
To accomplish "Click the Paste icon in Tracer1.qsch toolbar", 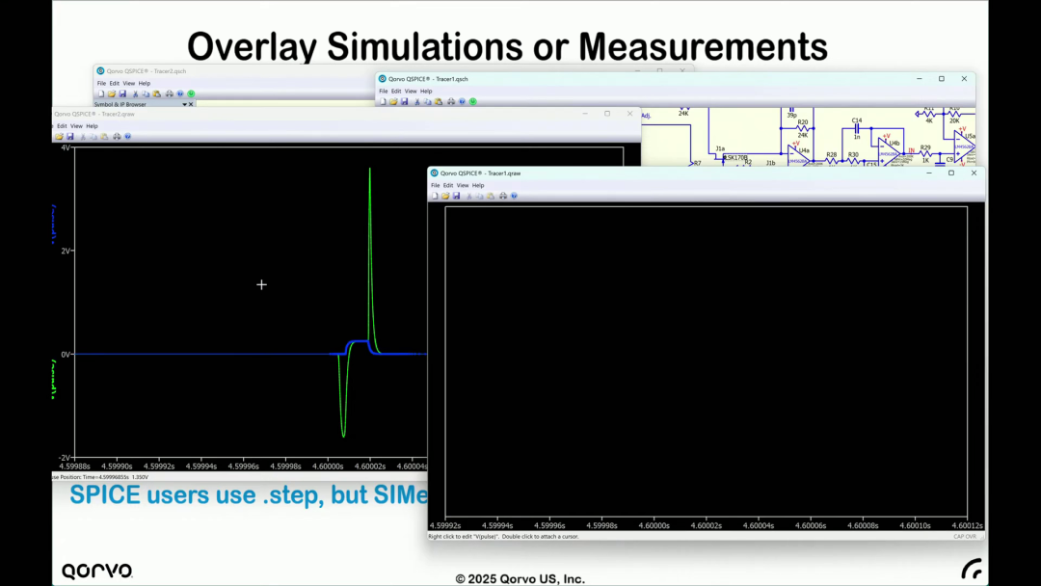I will tap(439, 102).
